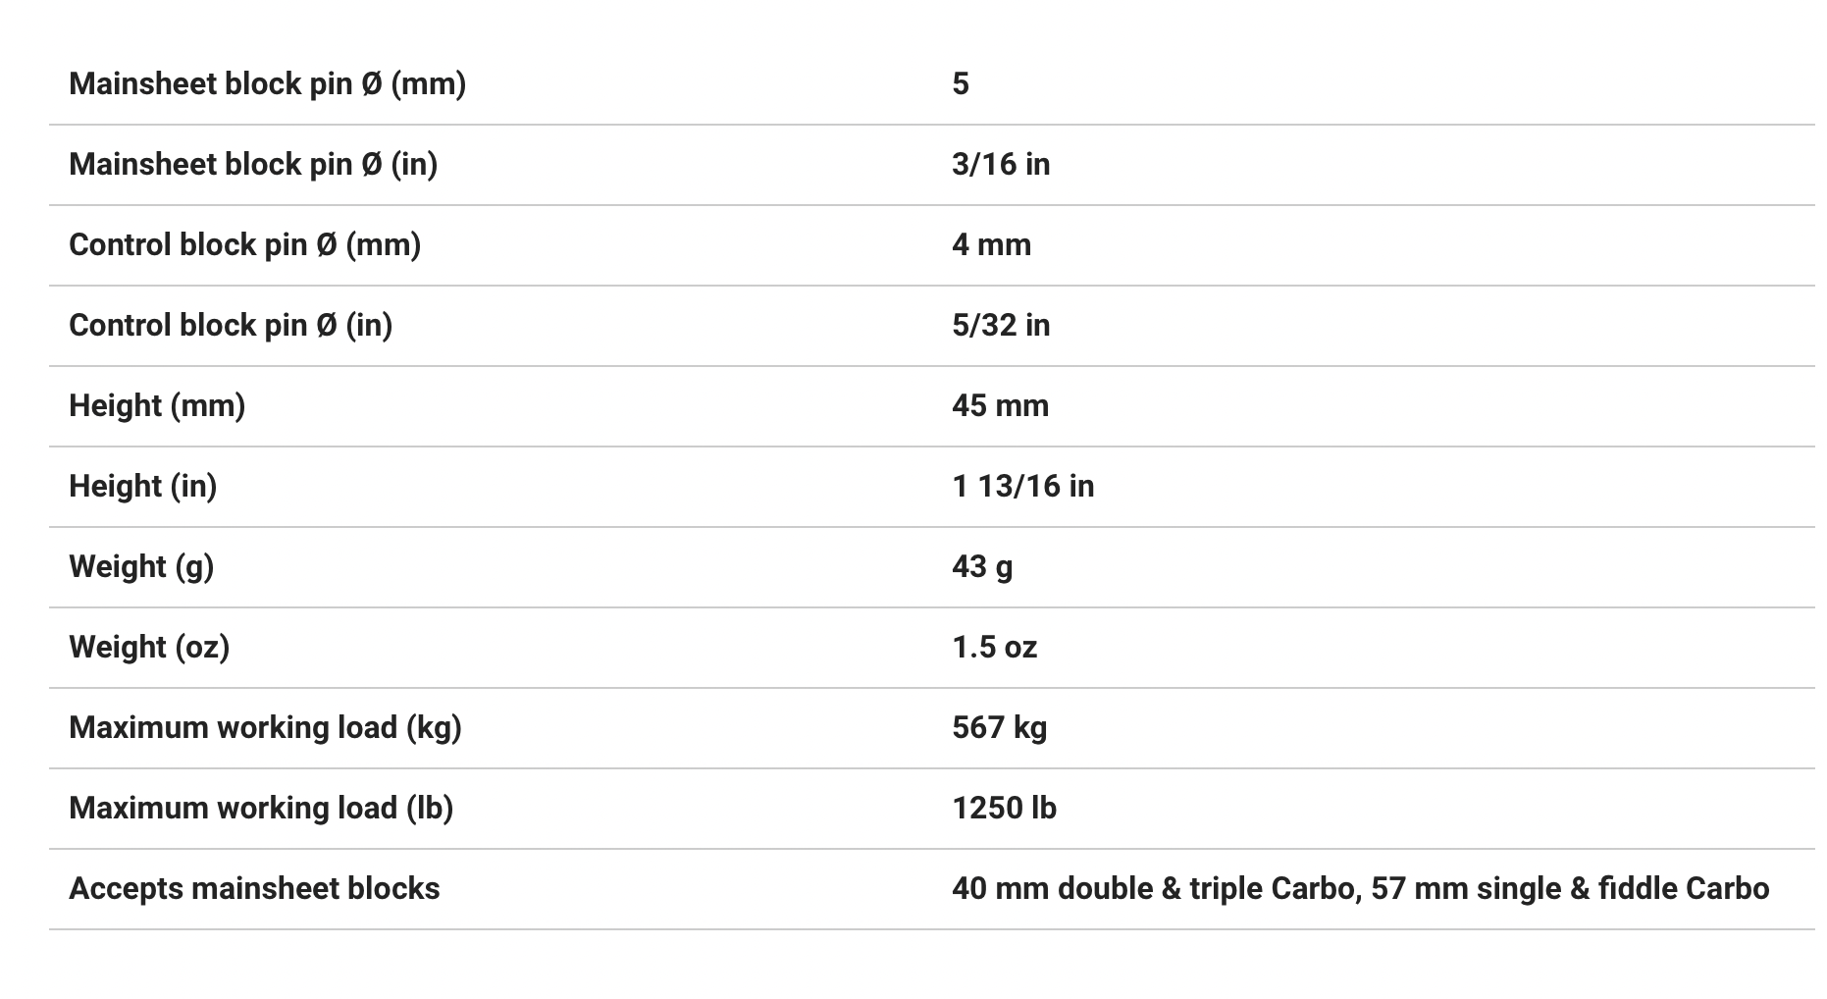The height and width of the screenshot is (999, 1827).
Task: Click the 'Height (in)' row label
Action: [143, 487]
